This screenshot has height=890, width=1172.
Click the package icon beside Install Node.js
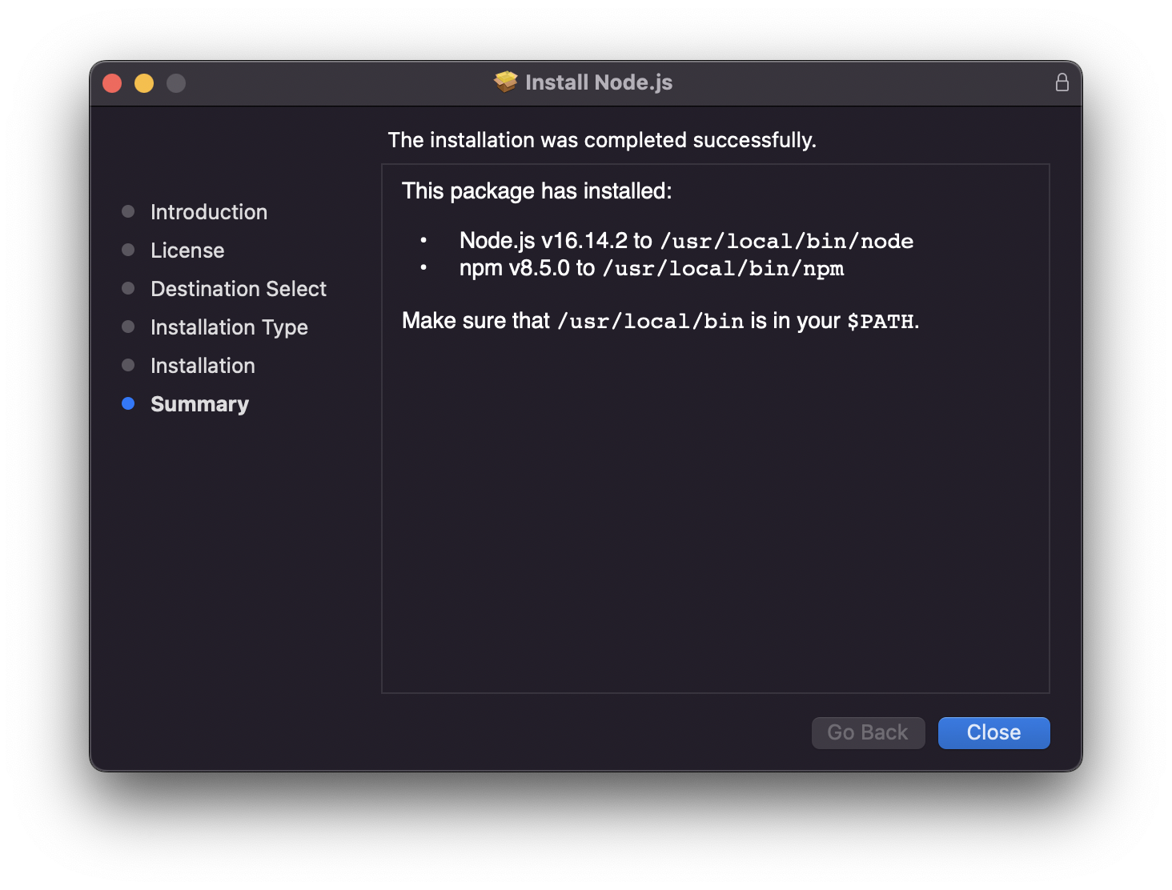coord(506,82)
